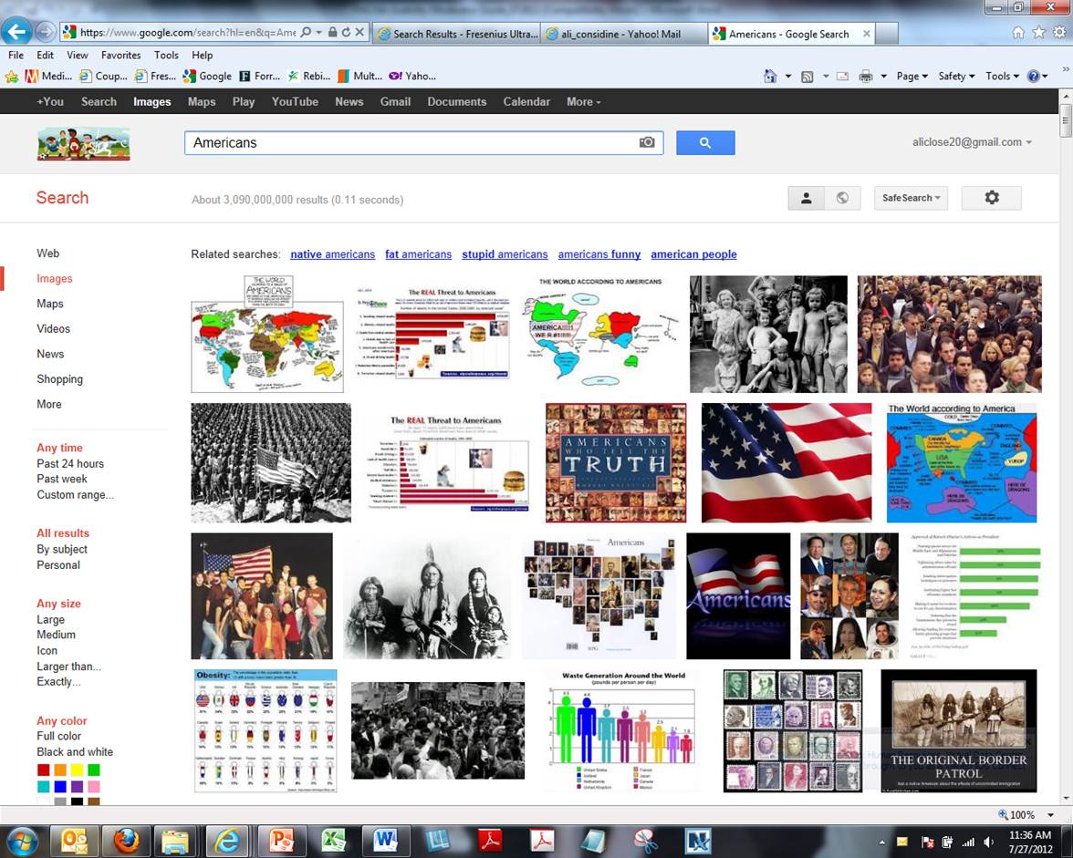Image resolution: width=1073 pixels, height=858 pixels.
Task: Filter results by Past 24 hours
Action: [x=70, y=464]
